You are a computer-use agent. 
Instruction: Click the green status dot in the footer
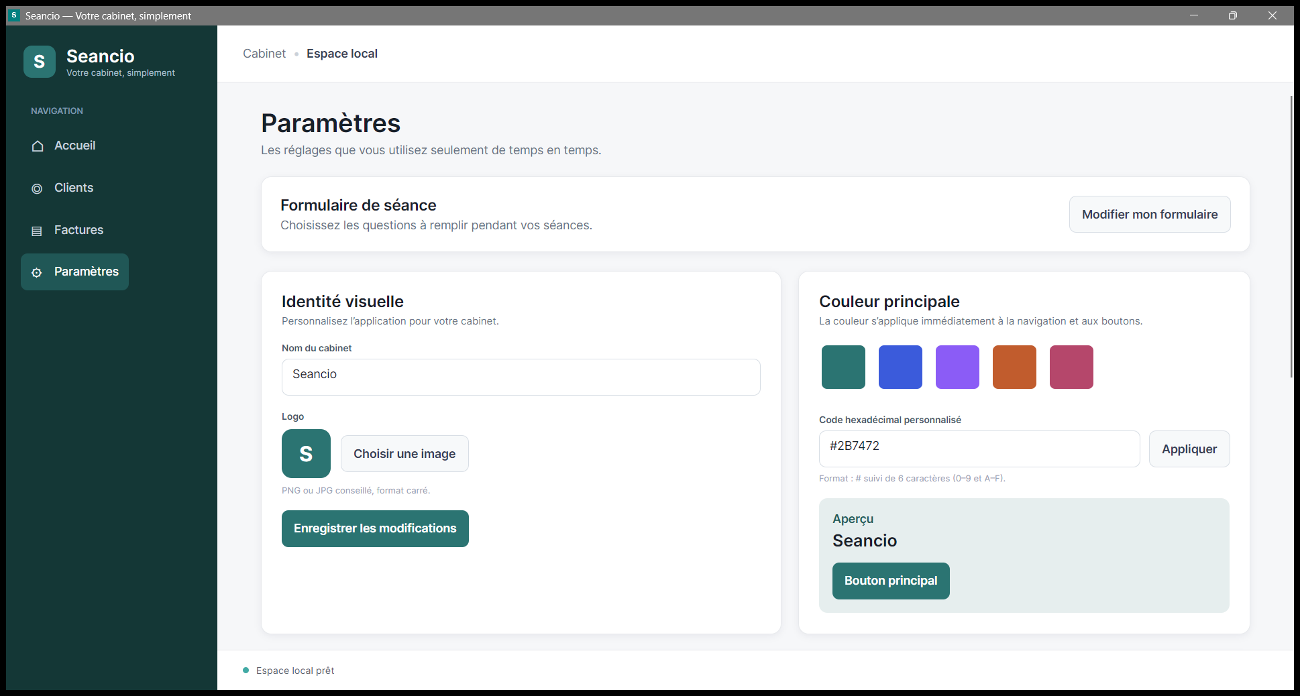[x=246, y=671]
